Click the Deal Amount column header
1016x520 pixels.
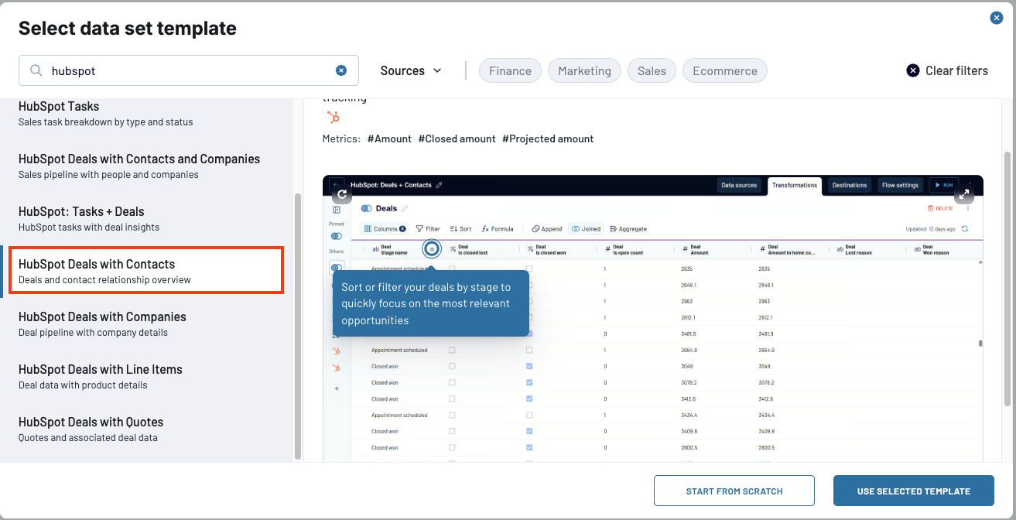click(x=711, y=249)
